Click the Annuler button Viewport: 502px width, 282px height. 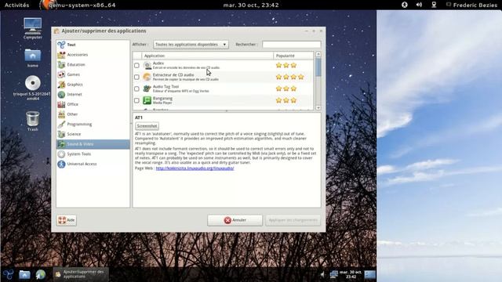pos(235,220)
